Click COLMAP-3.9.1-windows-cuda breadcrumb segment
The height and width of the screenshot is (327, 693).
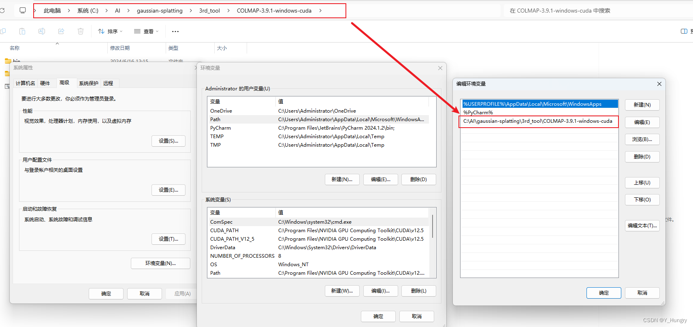coord(274,11)
